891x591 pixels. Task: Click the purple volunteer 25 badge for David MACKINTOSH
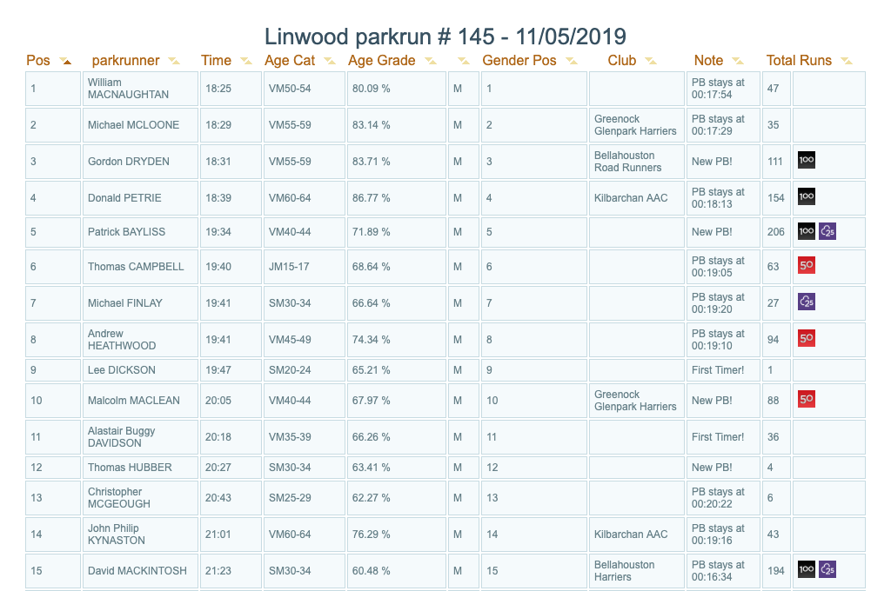tap(827, 569)
